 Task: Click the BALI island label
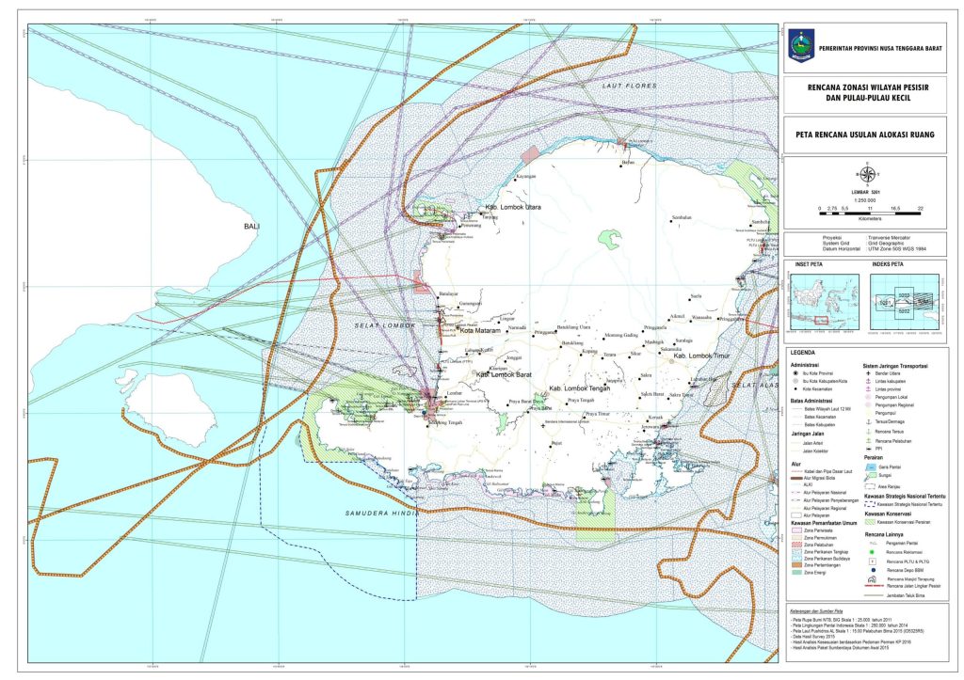click(x=250, y=227)
